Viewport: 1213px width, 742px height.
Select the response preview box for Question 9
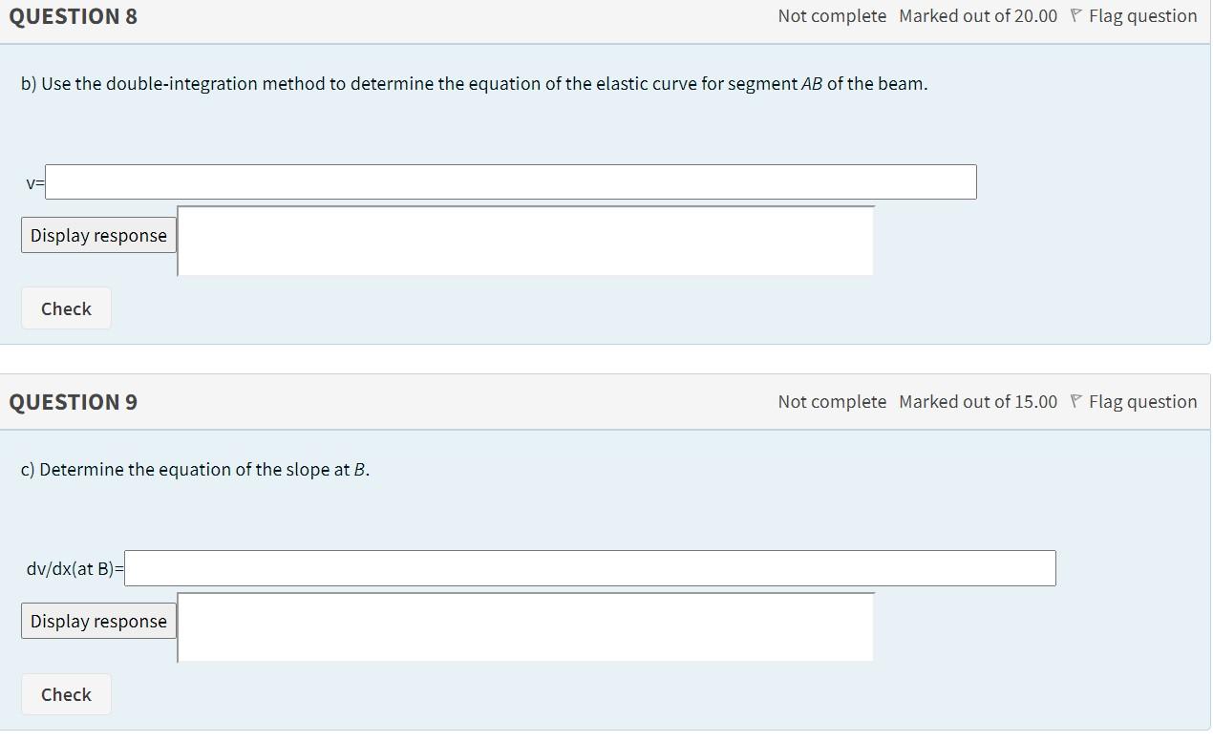click(x=525, y=626)
